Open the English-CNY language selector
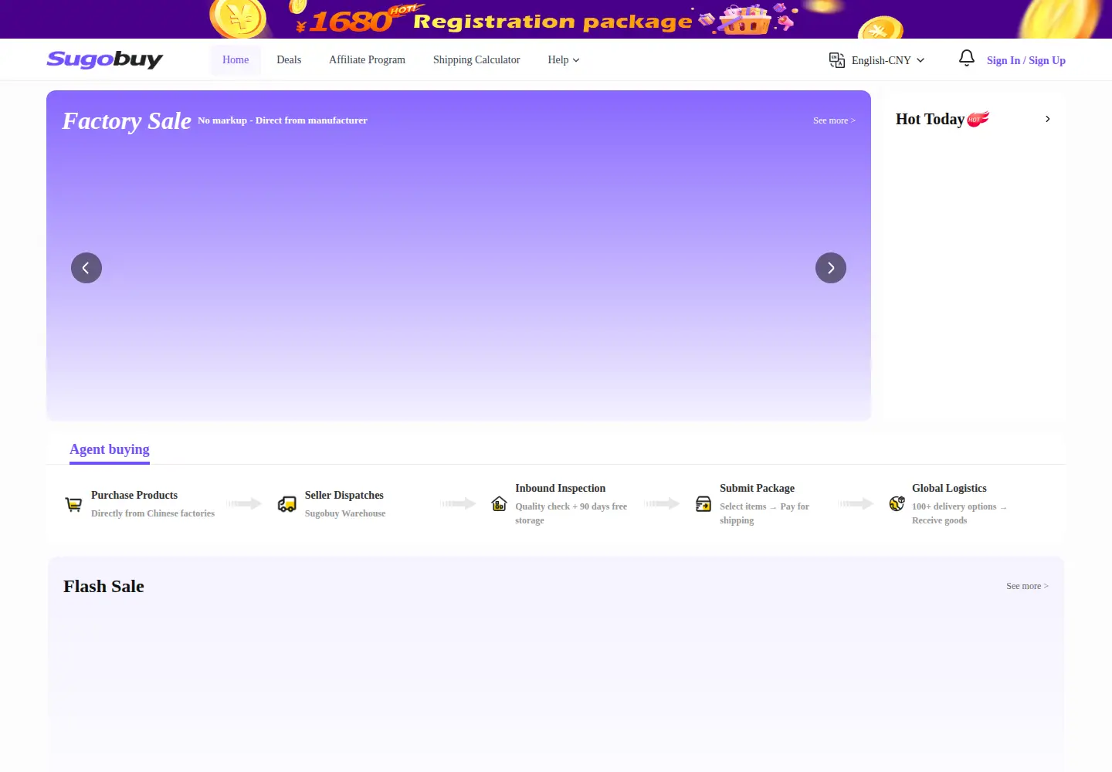 point(888,60)
